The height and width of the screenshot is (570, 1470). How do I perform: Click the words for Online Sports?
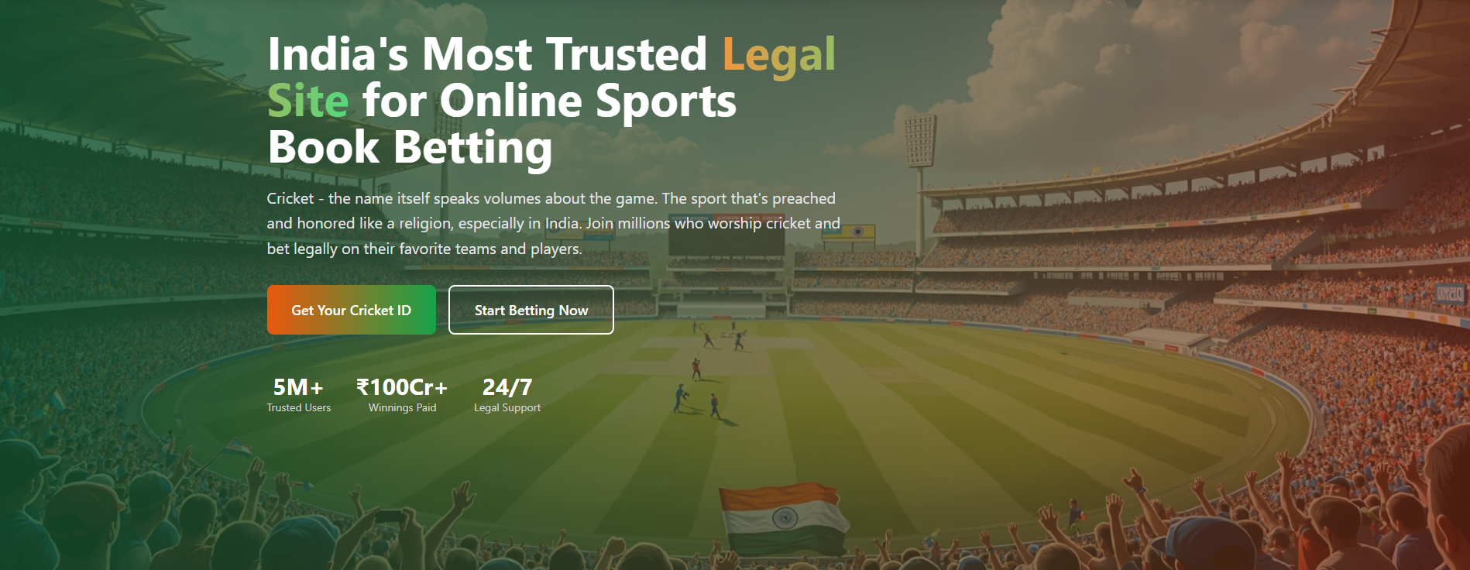tap(549, 101)
